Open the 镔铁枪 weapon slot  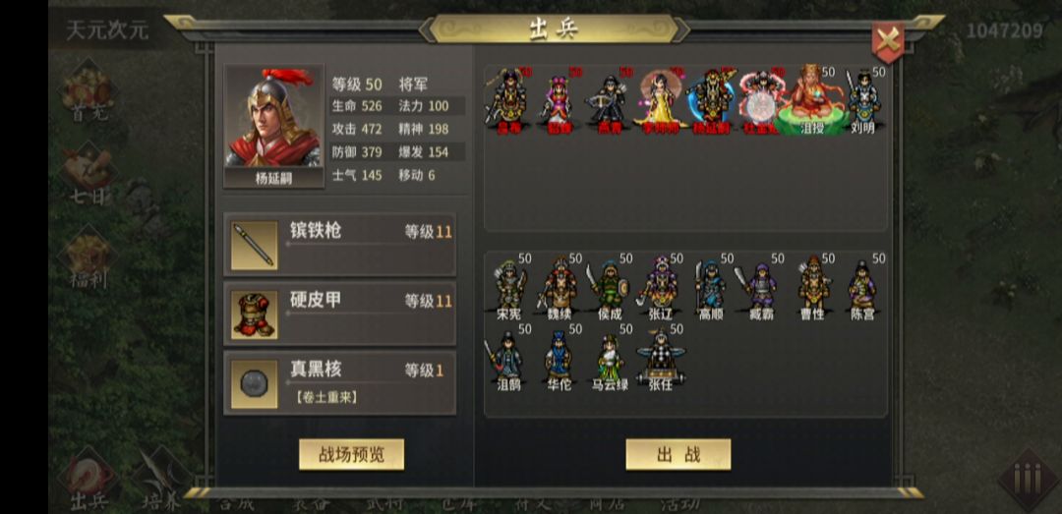pos(339,245)
